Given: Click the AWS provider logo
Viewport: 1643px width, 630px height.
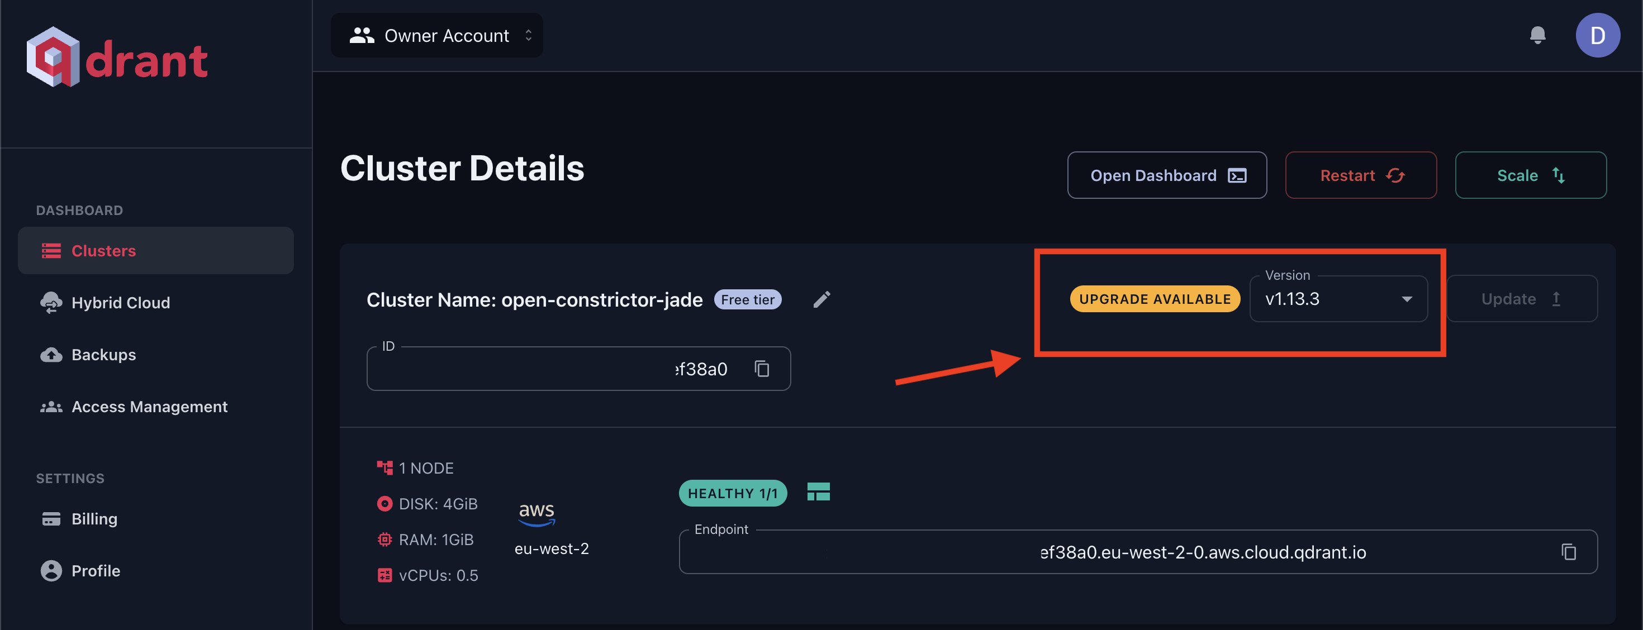Looking at the screenshot, I should pos(536,513).
